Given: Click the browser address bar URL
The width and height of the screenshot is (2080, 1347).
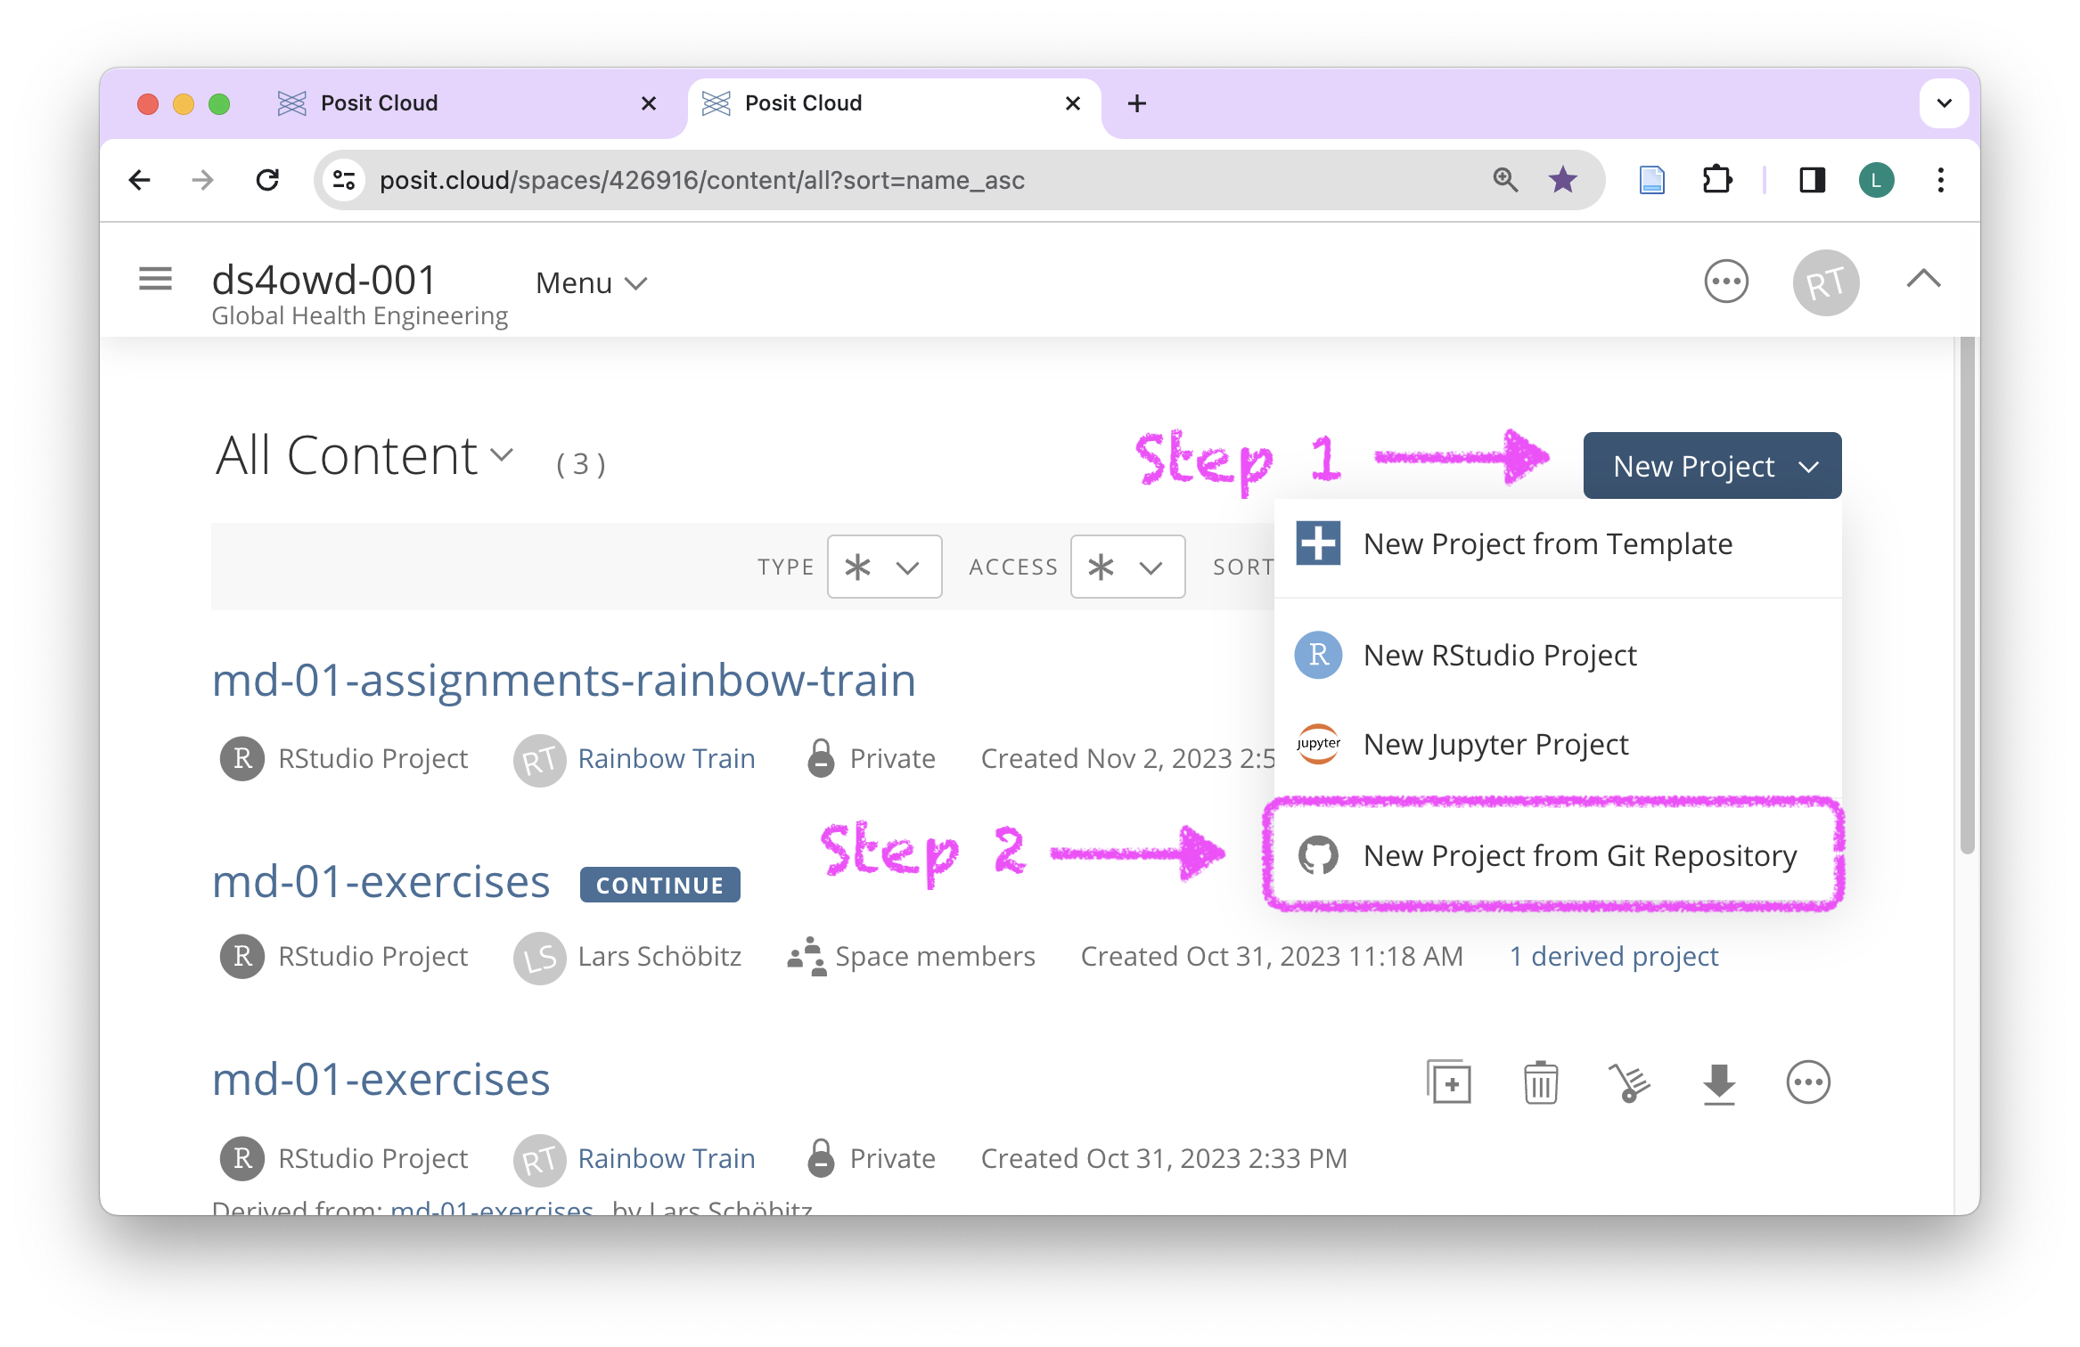Looking at the screenshot, I should point(702,180).
